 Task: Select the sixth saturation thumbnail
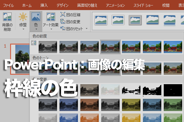point(152,47)
